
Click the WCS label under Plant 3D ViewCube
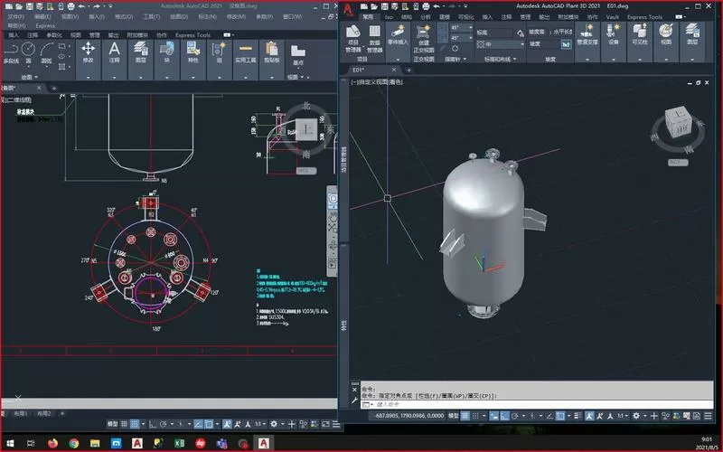tap(678, 163)
